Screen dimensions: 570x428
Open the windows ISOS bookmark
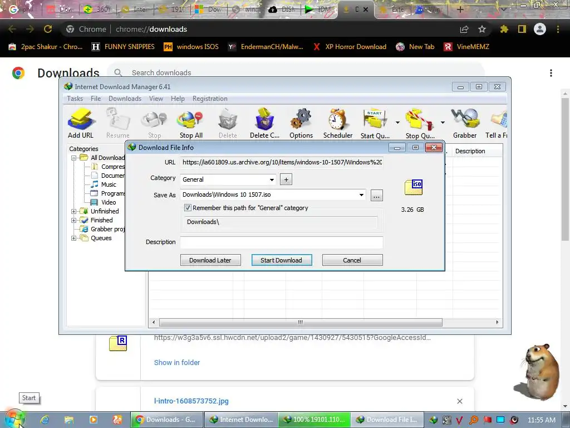(191, 47)
